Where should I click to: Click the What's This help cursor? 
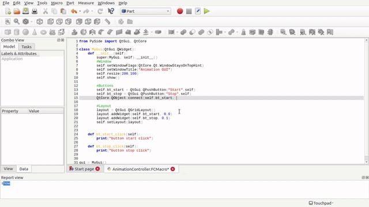coord(111,11)
